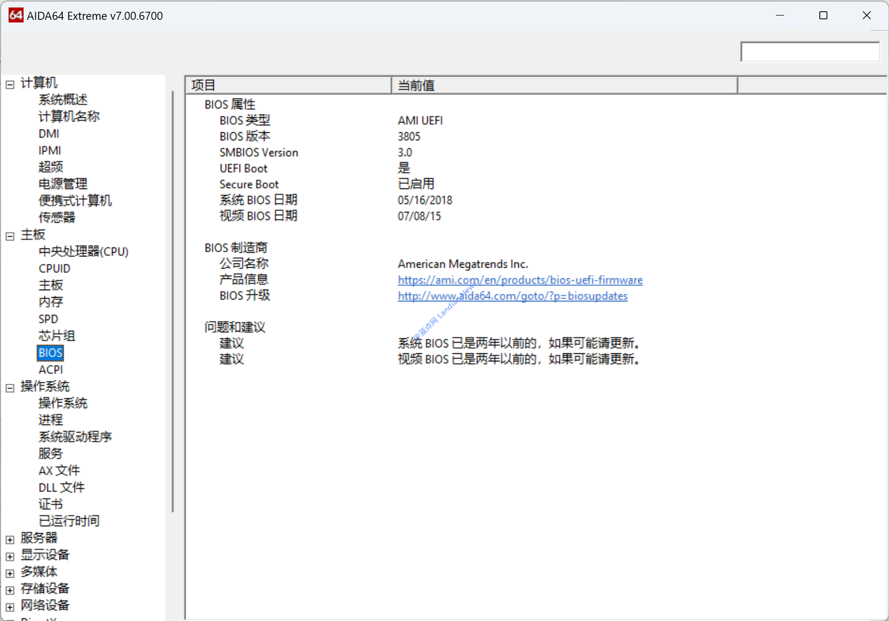The height and width of the screenshot is (621, 889).
Task: Collapse the 计算机 tree node
Action: click(10, 85)
